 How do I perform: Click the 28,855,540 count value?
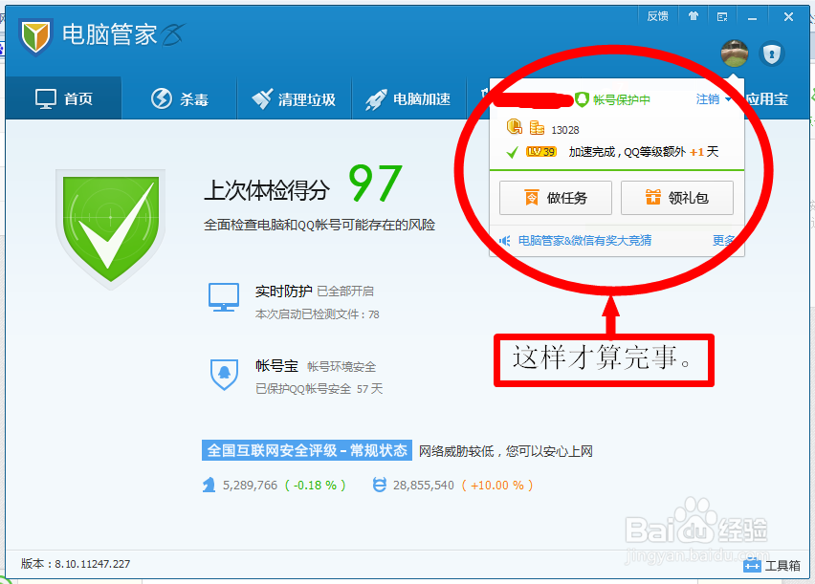click(x=424, y=486)
